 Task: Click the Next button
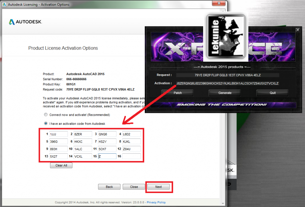158,187
